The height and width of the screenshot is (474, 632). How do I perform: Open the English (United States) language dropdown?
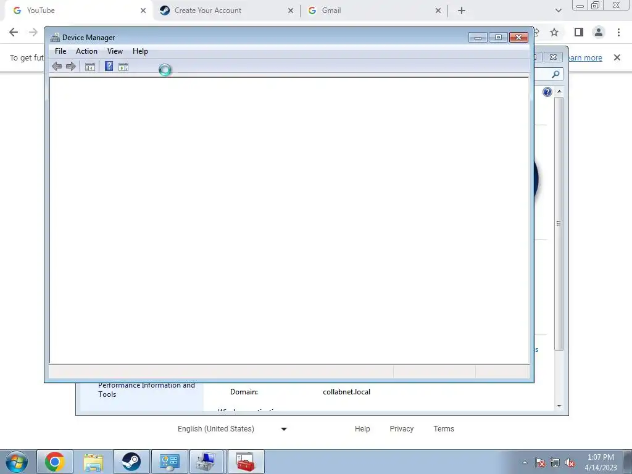[232, 429]
